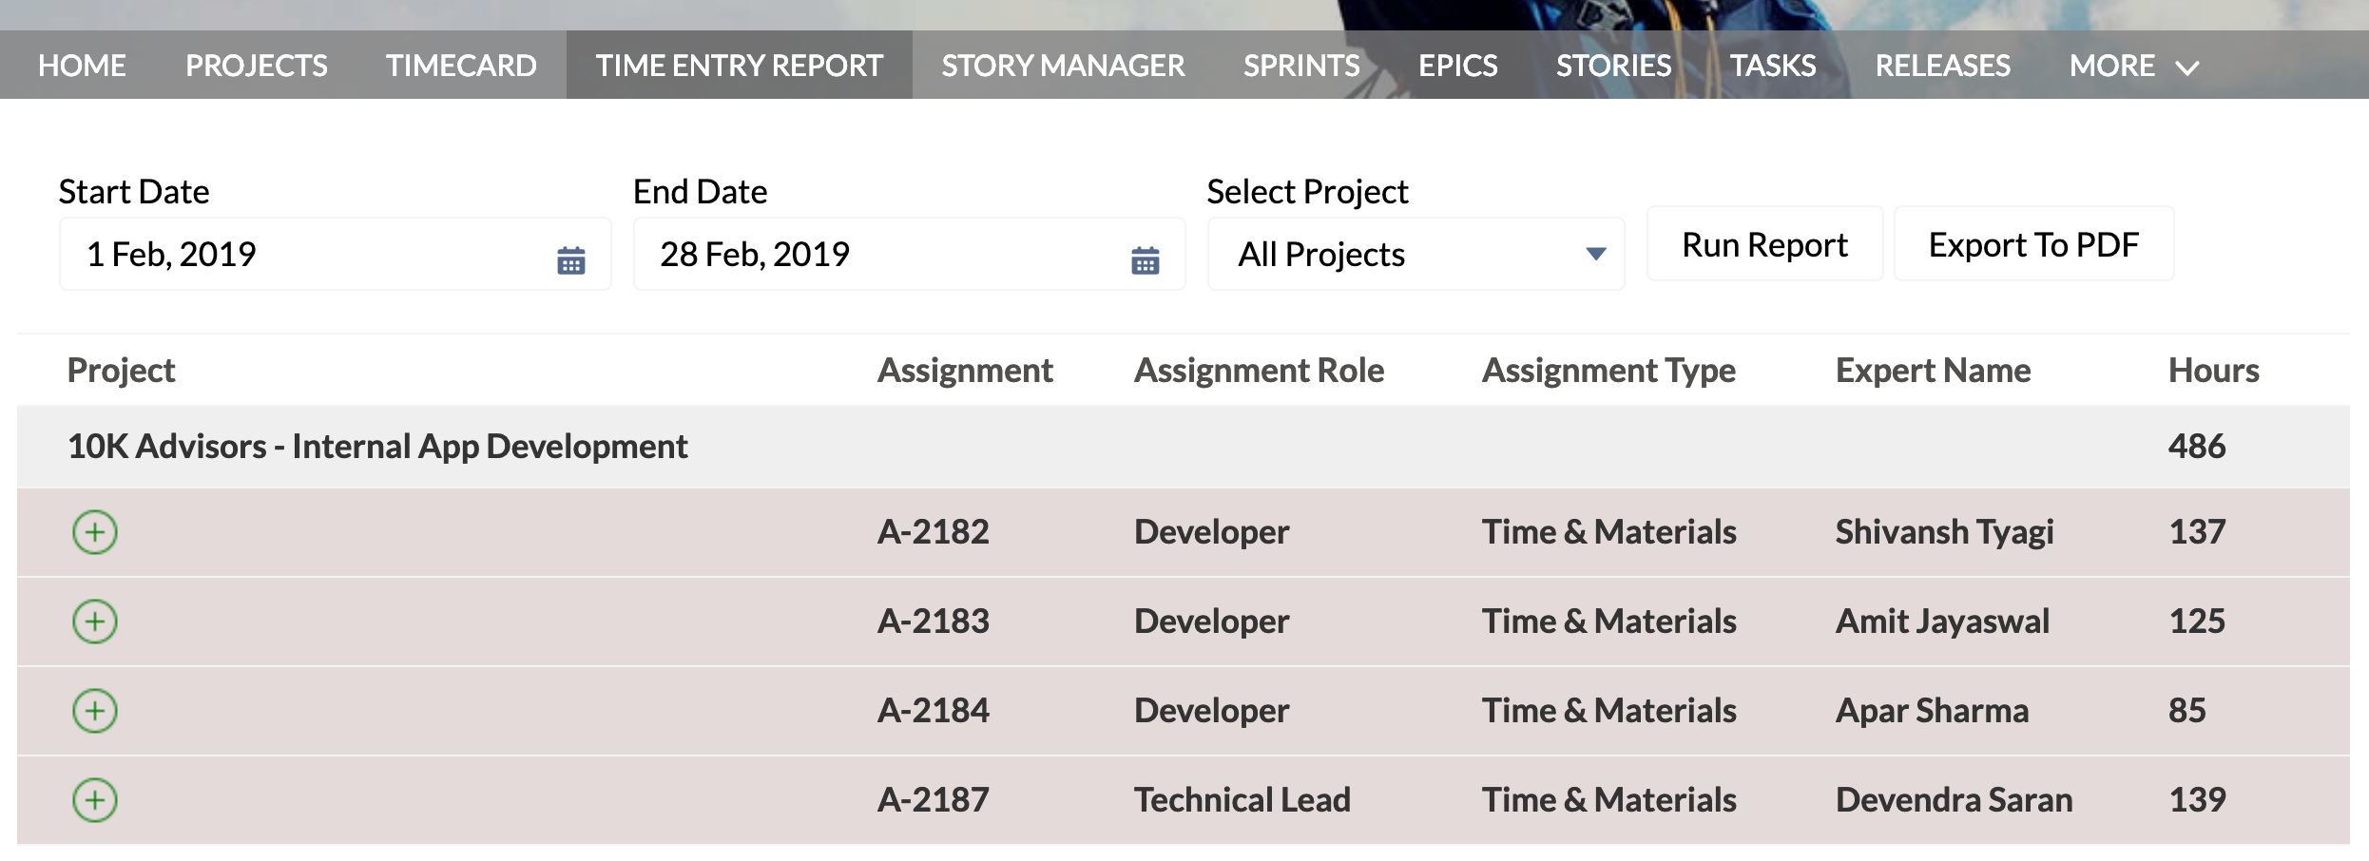Switch to the TIMECARD tab
This screenshot has width=2369, height=861.
[461, 66]
